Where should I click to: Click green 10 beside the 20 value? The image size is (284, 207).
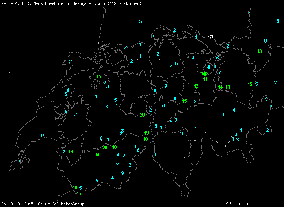point(115,147)
